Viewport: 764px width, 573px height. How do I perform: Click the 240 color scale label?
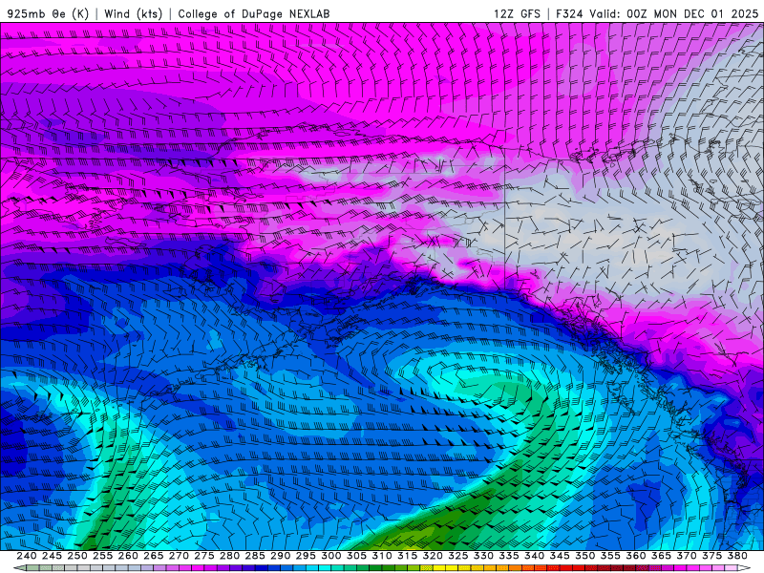(27, 556)
